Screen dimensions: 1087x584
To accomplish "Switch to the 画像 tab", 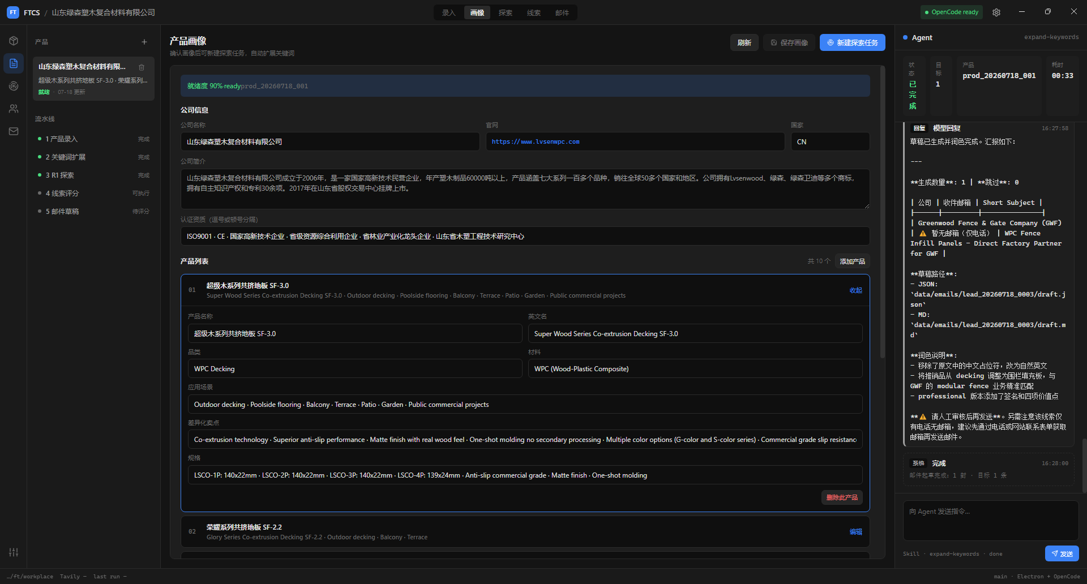I will click(477, 12).
